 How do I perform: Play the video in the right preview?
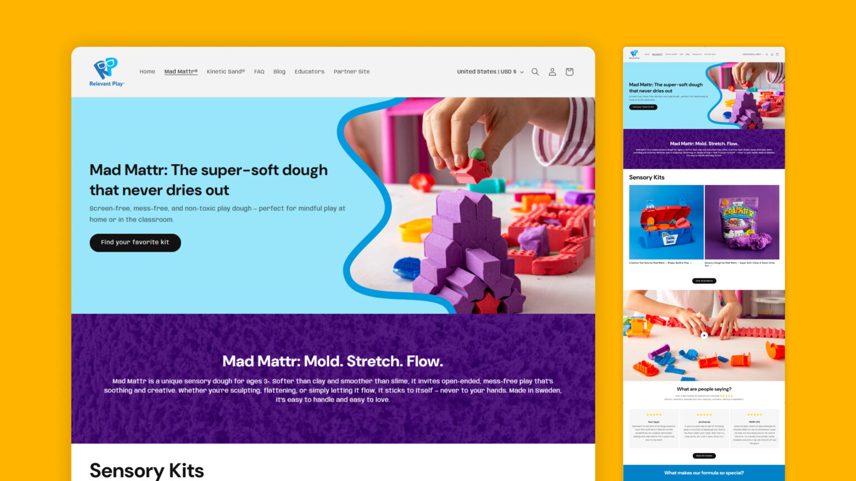(704, 335)
